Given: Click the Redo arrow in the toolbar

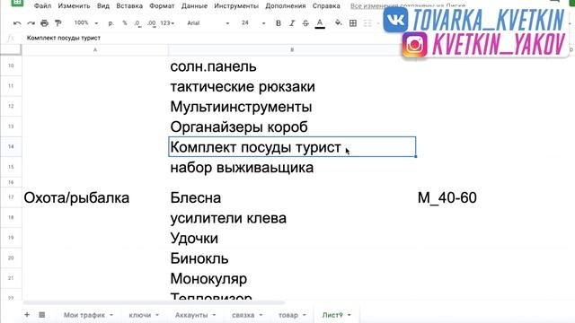Looking at the screenshot, I should (31, 23).
